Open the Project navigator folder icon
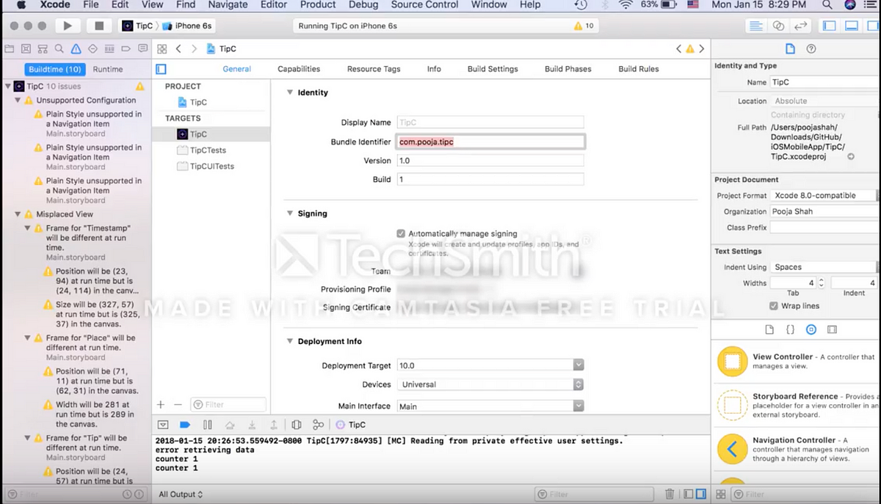 point(10,49)
